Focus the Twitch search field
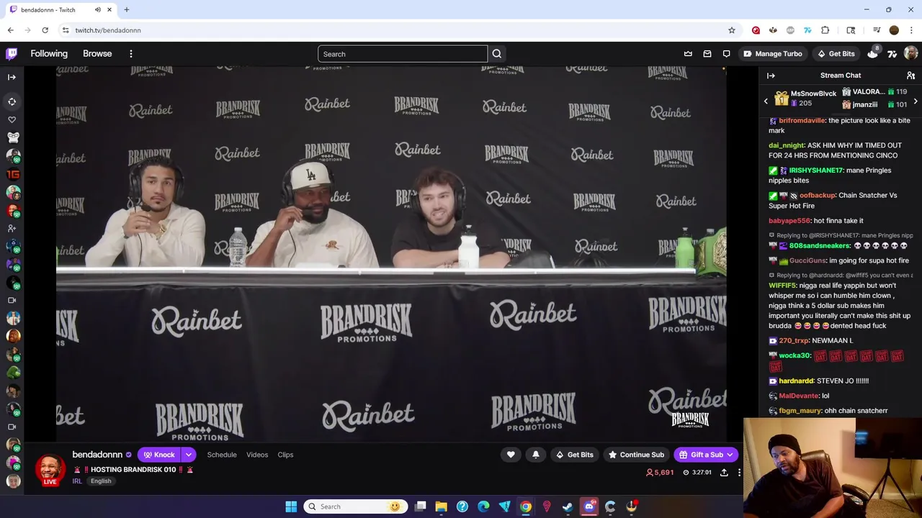Viewport: 922px width, 518px height. click(403, 54)
